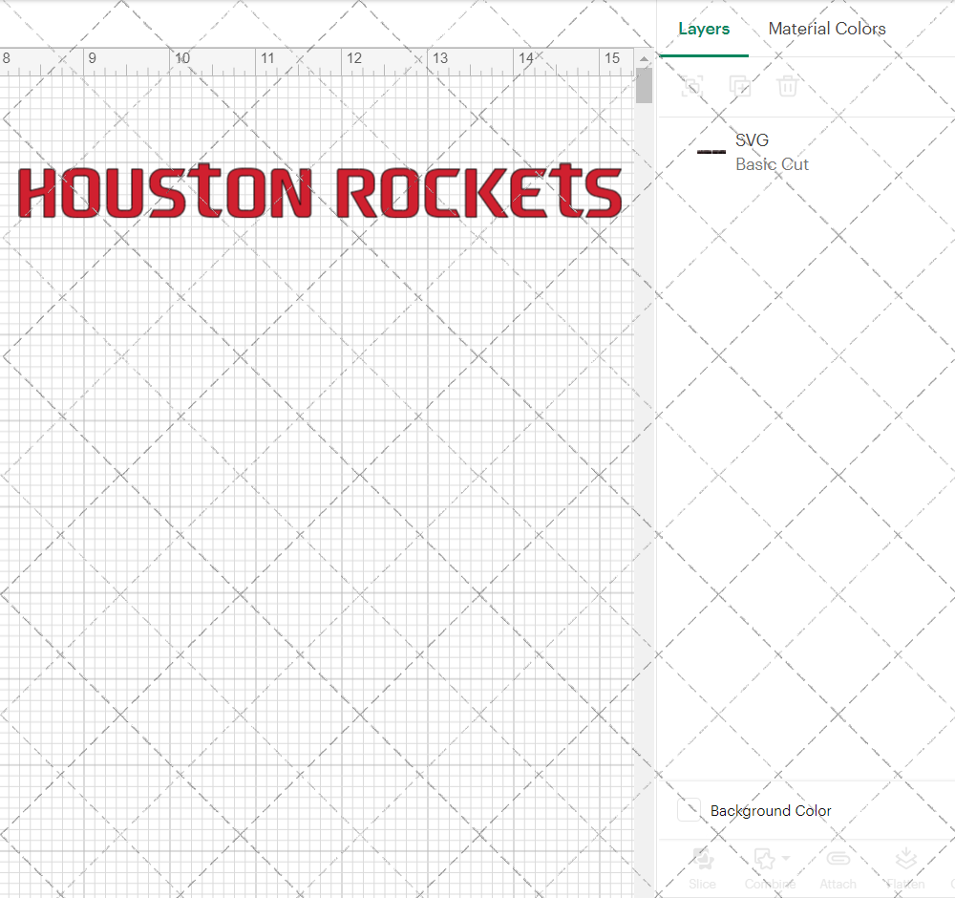Click the SVG layer thumbnail preview
This screenshot has height=898, width=955.
pos(711,152)
